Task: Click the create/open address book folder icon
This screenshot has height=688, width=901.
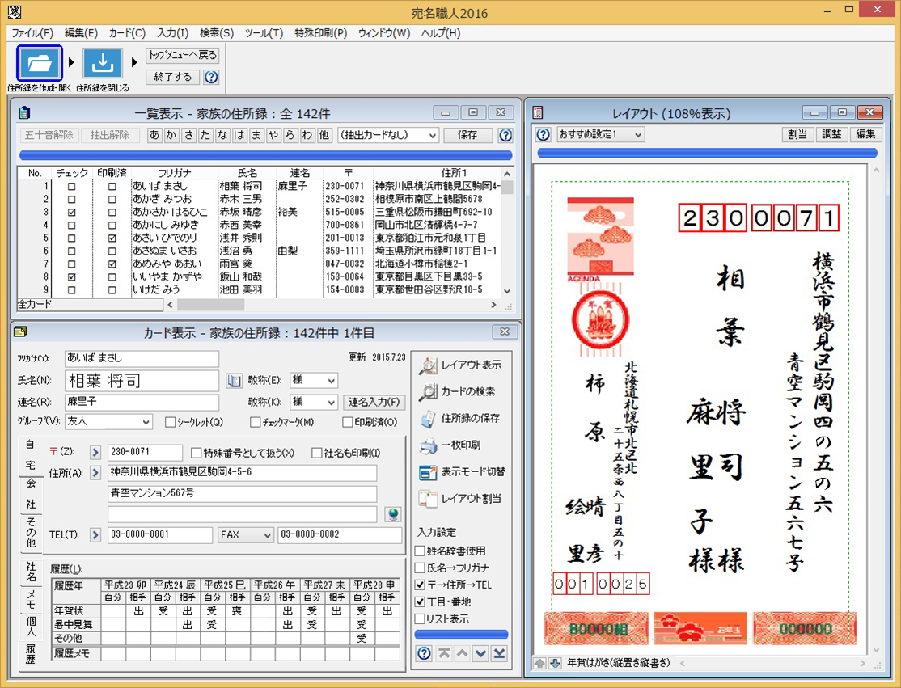Action: [x=39, y=62]
